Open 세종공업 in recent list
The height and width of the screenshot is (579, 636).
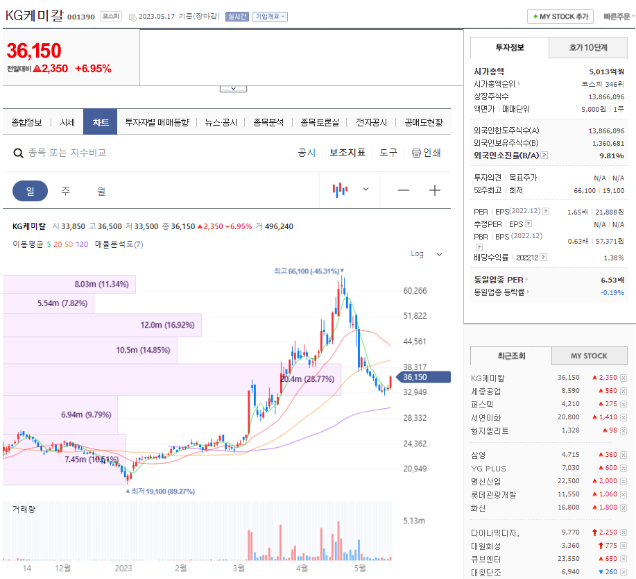(x=486, y=392)
